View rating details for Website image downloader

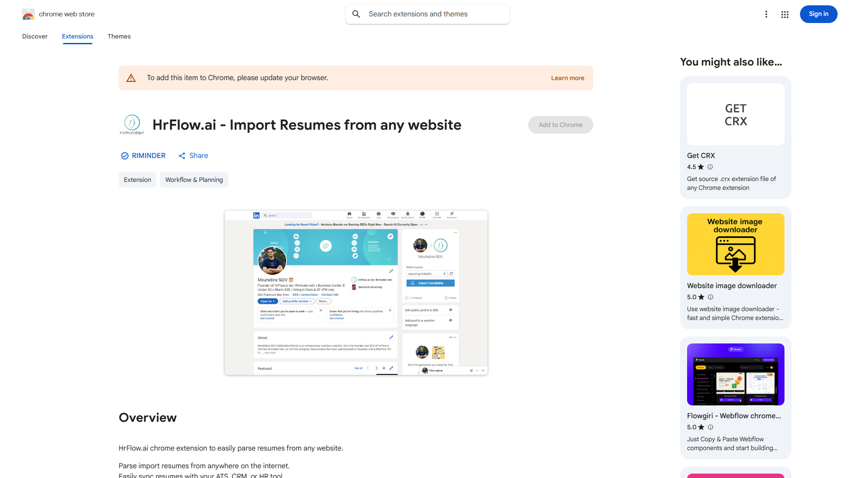point(711,297)
